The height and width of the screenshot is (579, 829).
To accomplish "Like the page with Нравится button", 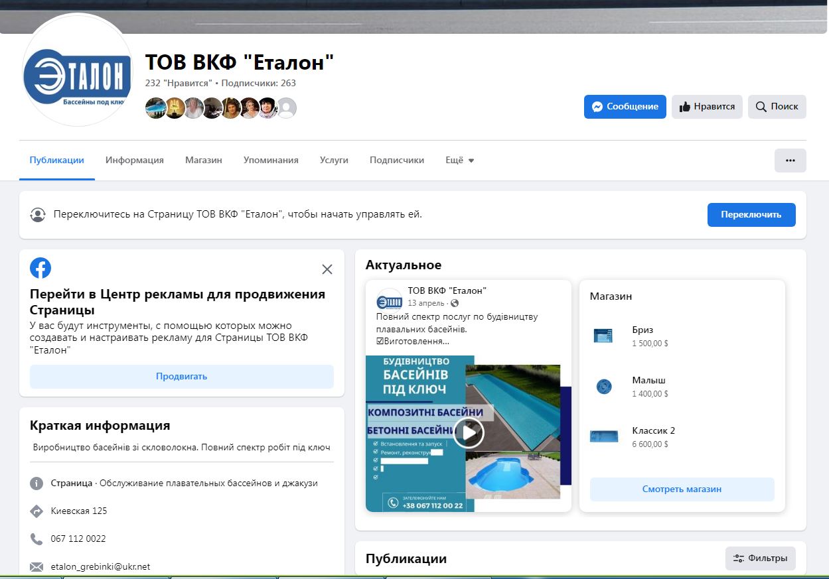I will point(707,107).
